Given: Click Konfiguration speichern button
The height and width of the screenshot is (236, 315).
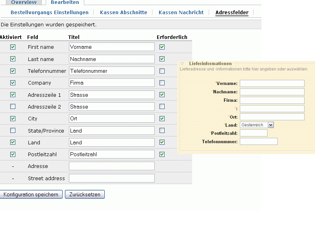Looking at the screenshot, I should [31, 194].
